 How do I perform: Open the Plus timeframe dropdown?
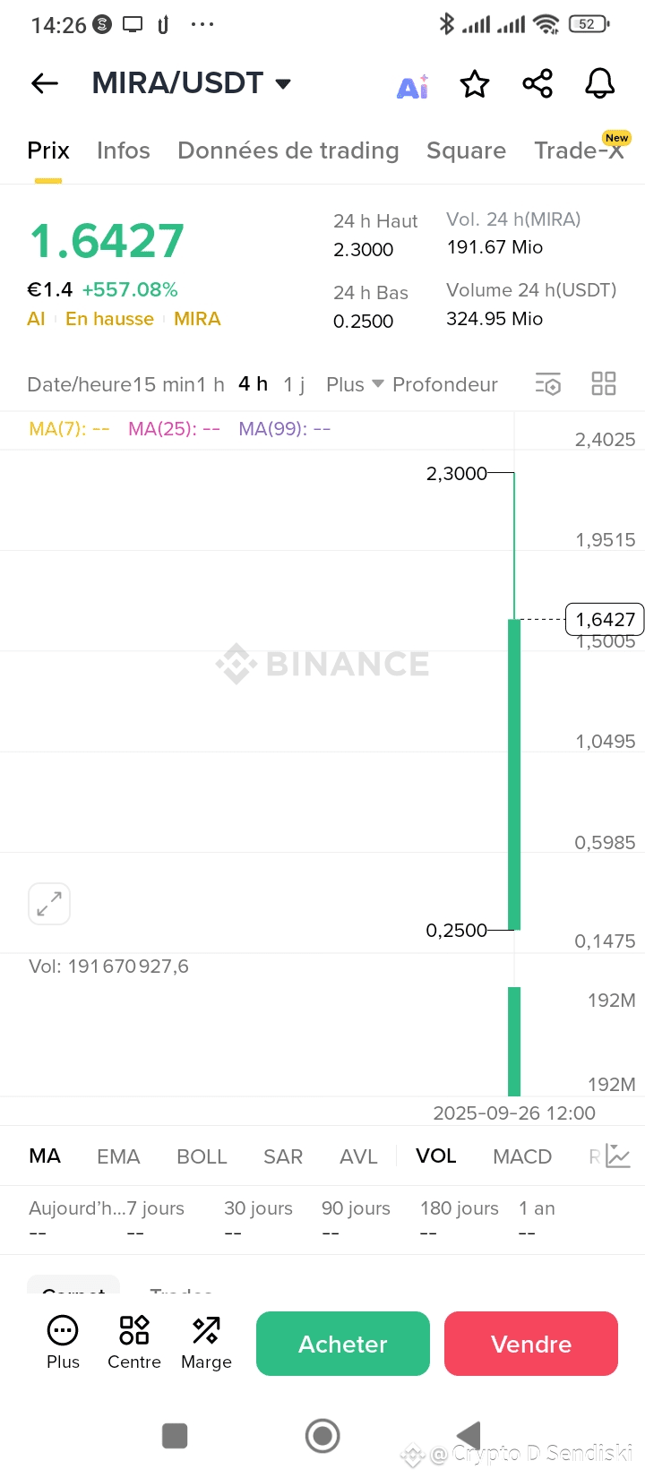click(355, 384)
